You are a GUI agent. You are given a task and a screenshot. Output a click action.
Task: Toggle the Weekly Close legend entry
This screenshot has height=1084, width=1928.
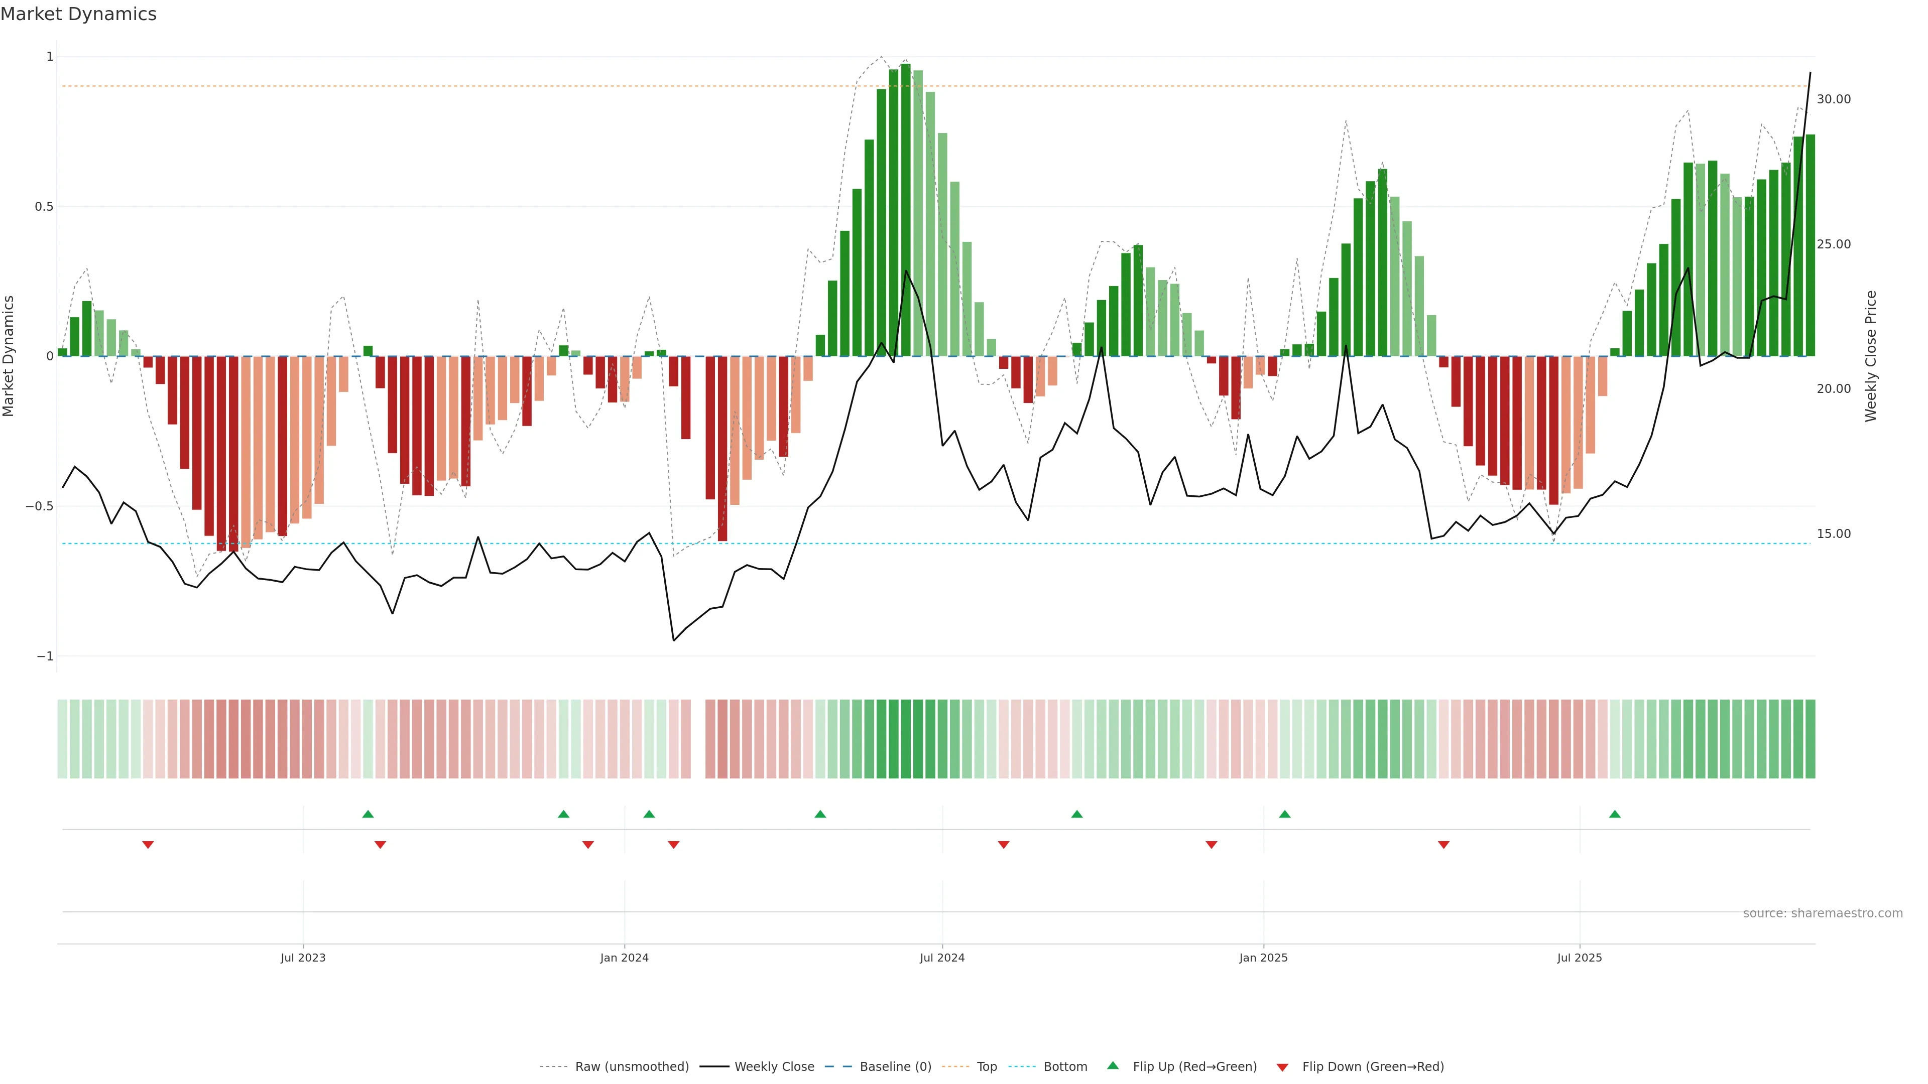coord(774,1067)
